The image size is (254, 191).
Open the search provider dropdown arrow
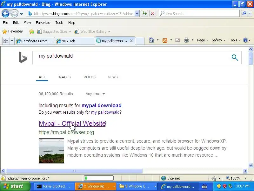coord(250,14)
